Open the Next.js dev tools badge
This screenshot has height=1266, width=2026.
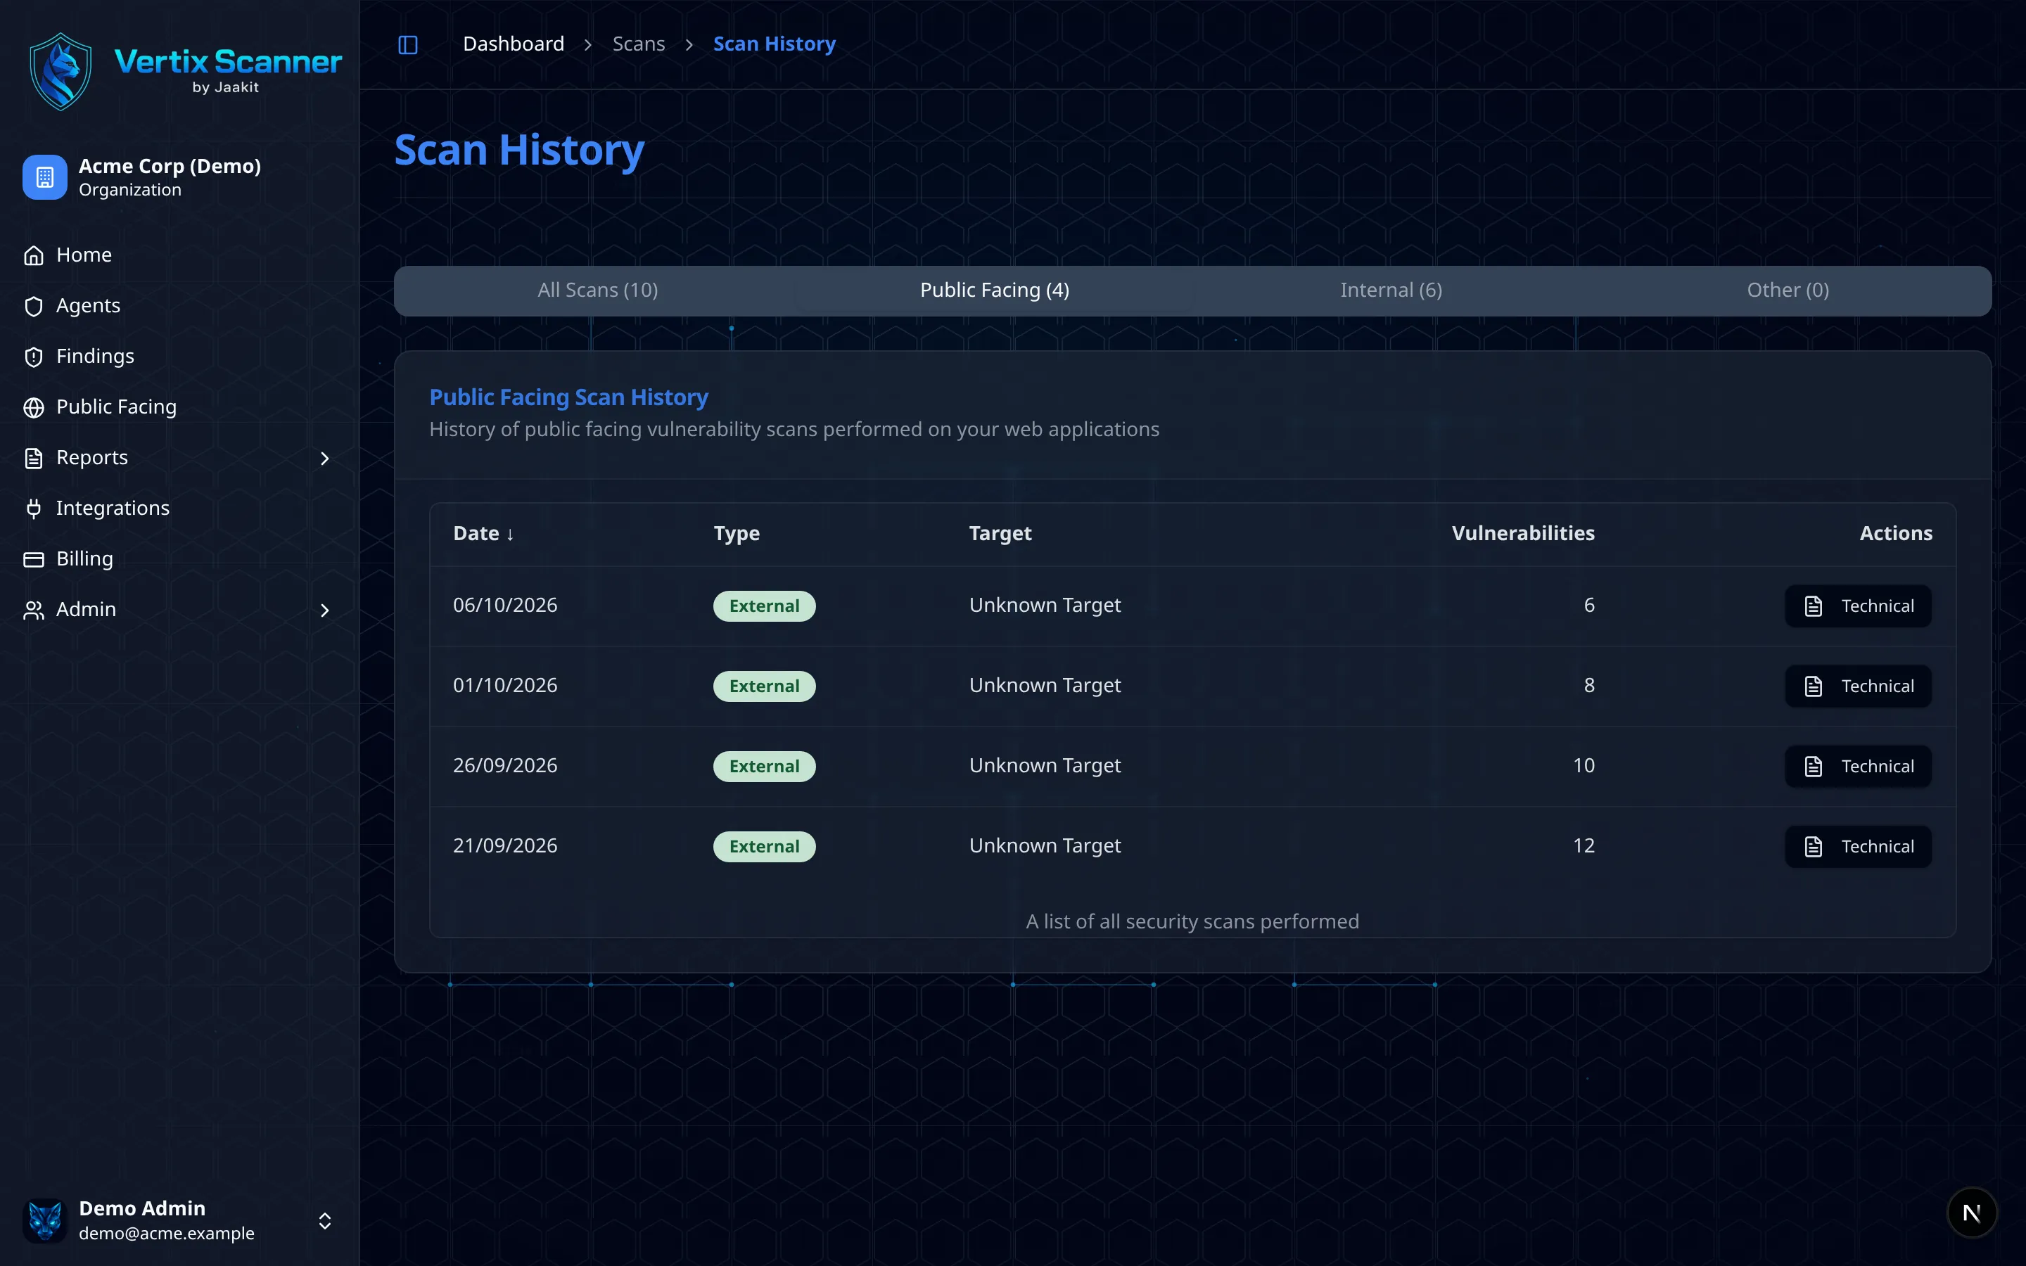[1972, 1213]
